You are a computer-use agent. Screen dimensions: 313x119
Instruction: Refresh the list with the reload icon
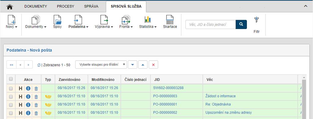tap(39, 65)
